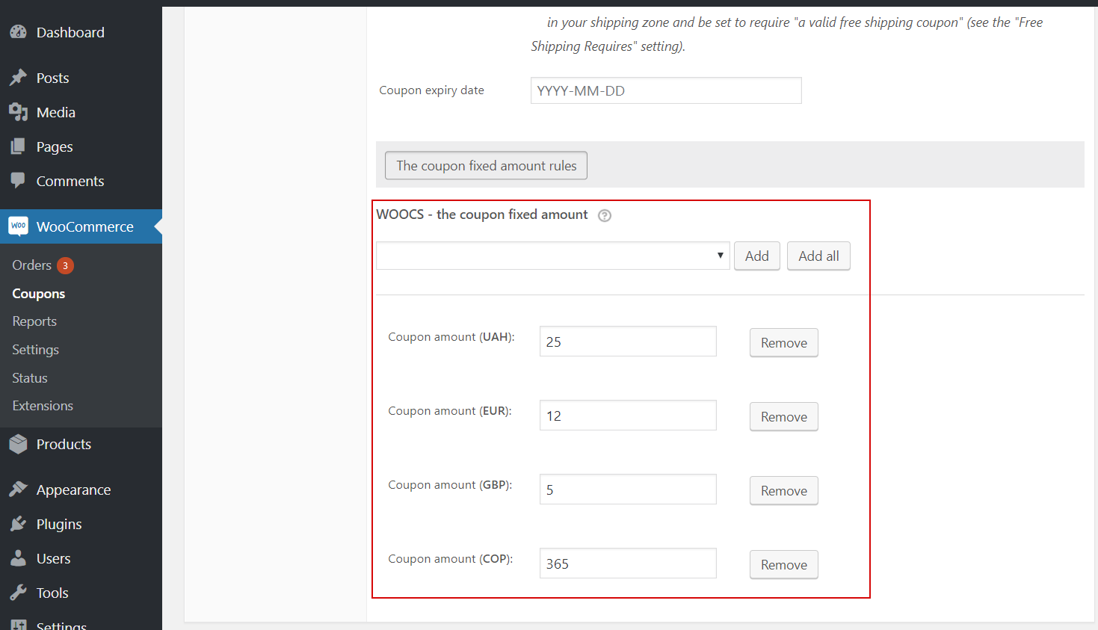The width and height of the screenshot is (1098, 630).
Task: Click the Dashboard gauge icon
Action: tap(18, 32)
